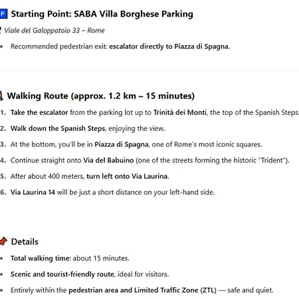Click 'Walk down the Spanish Steps' step
Screen dimensions: 299x299
pos(58,128)
